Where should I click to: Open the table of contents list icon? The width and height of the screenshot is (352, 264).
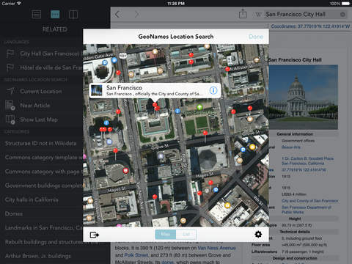click(37, 14)
